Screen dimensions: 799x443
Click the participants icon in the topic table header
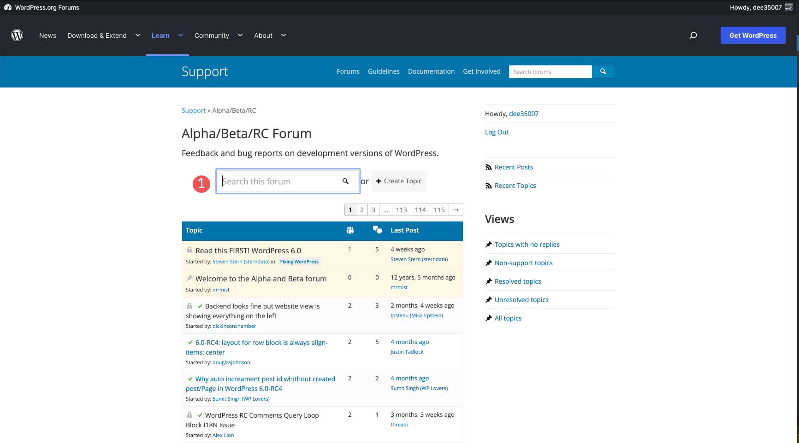(350, 230)
